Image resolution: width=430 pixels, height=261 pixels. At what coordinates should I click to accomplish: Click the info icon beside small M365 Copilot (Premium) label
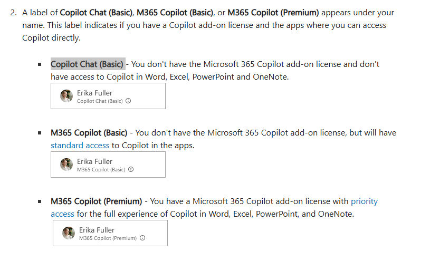(x=142, y=238)
